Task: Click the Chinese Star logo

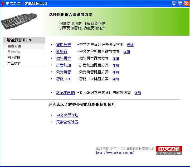Action: tap(169, 150)
